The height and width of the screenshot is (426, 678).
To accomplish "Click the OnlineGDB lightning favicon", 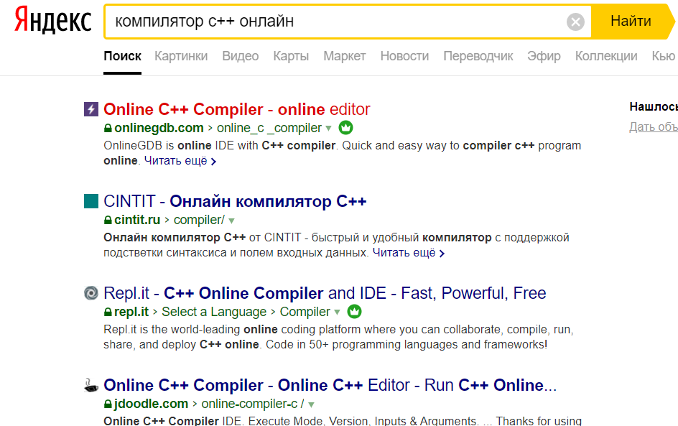I will (x=90, y=109).
